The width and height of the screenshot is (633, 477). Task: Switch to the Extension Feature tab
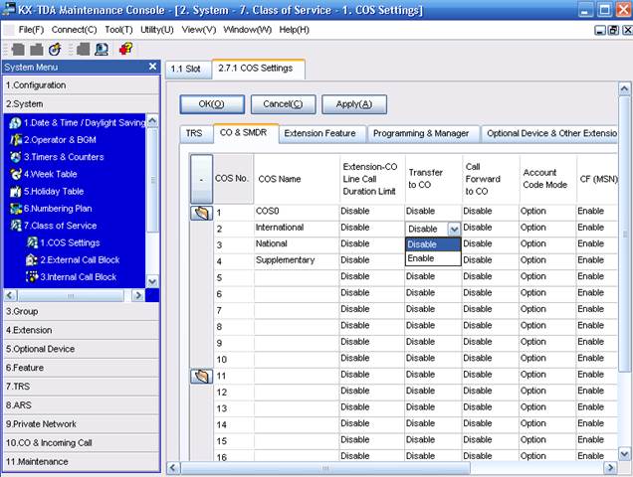[322, 133]
